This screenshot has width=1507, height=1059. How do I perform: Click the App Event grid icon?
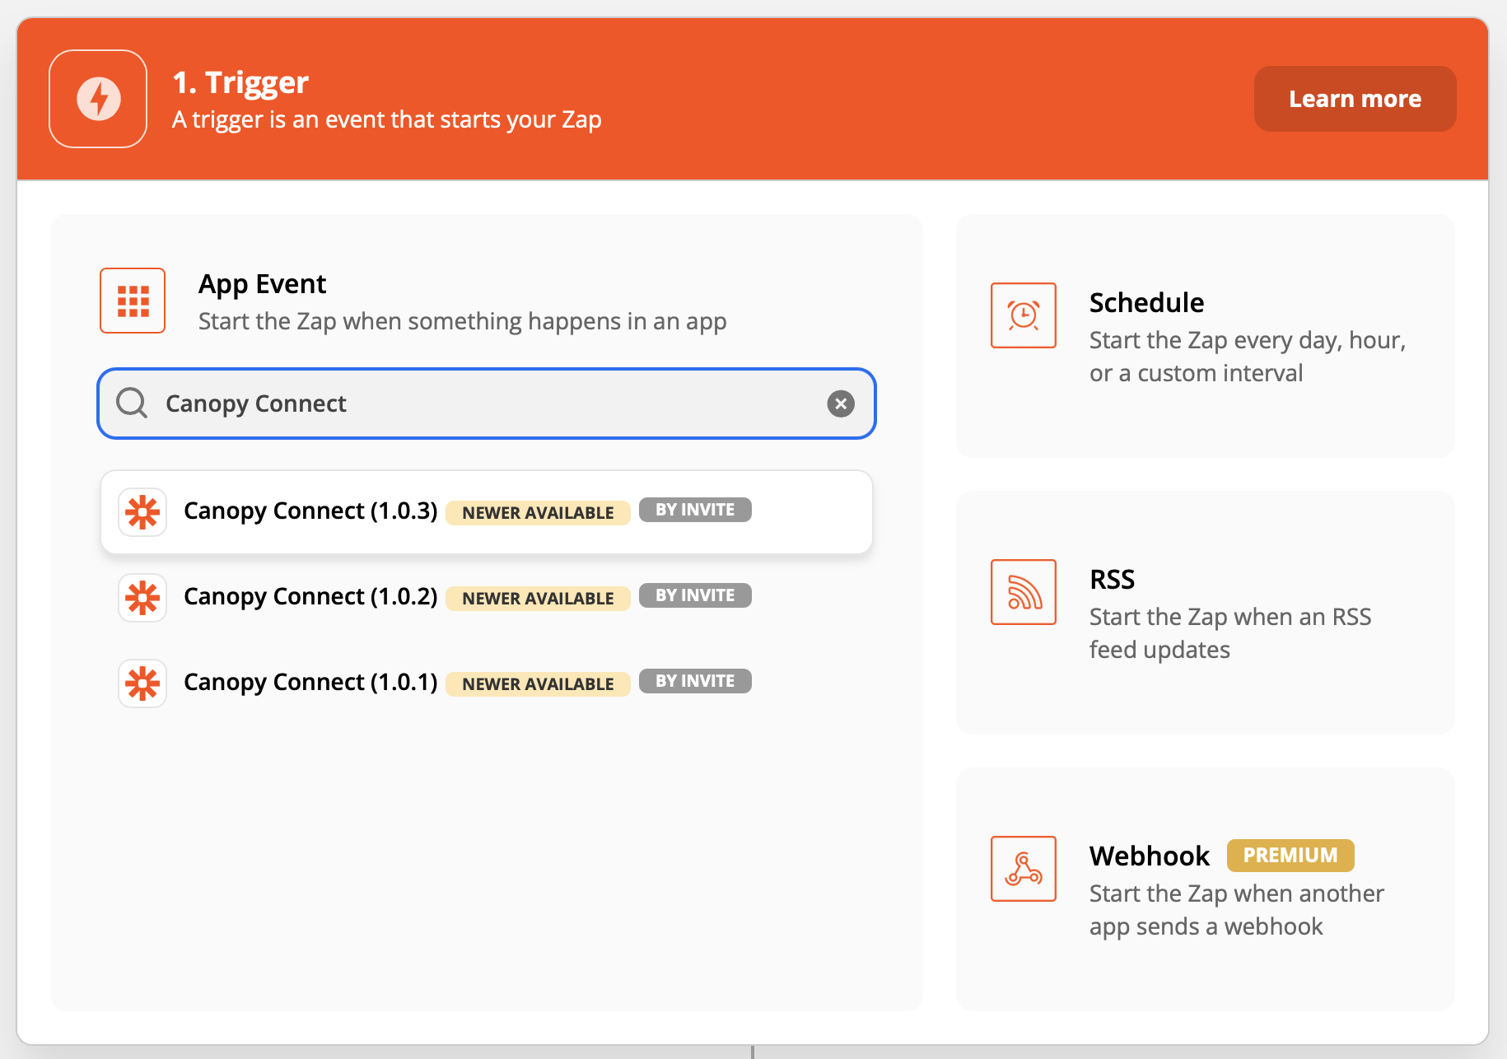(133, 301)
